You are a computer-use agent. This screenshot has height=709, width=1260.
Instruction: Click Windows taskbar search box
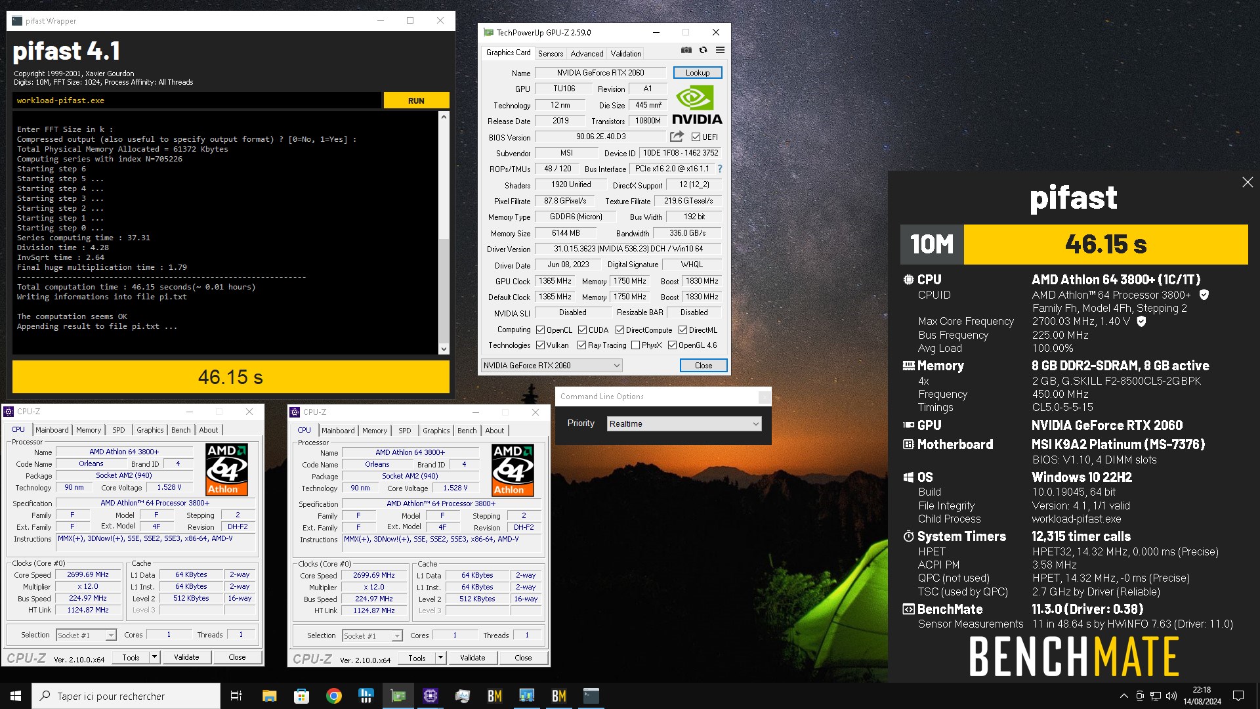tap(126, 696)
